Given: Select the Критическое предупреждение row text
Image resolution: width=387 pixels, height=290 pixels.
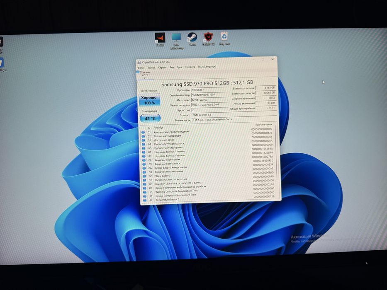Looking at the screenshot, I should pyautogui.click(x=171, y=132).
